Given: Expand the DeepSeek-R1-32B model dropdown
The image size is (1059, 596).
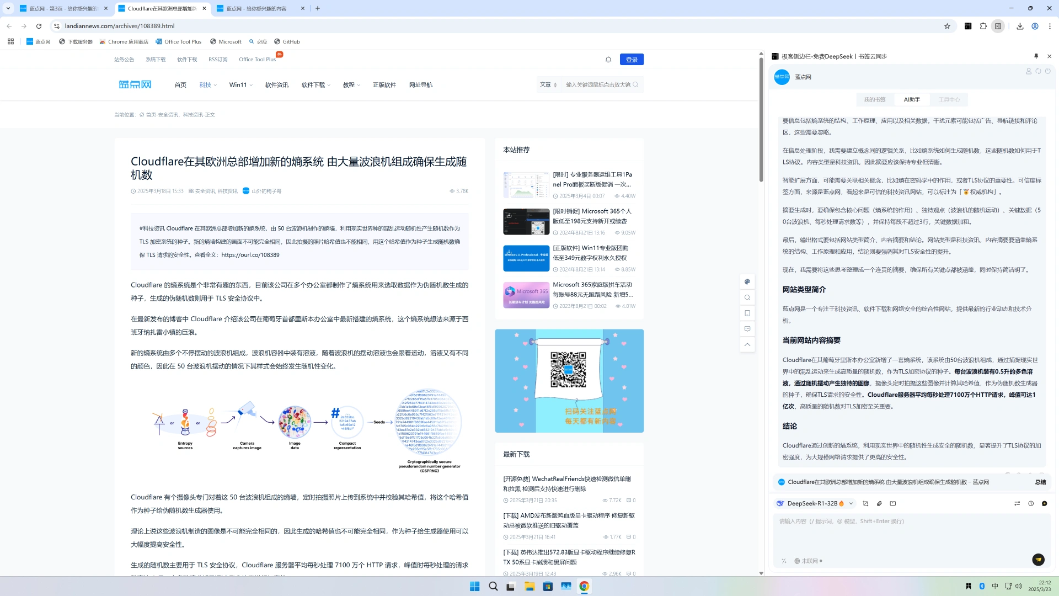Looking at the screenshot, I should [851, 503].
